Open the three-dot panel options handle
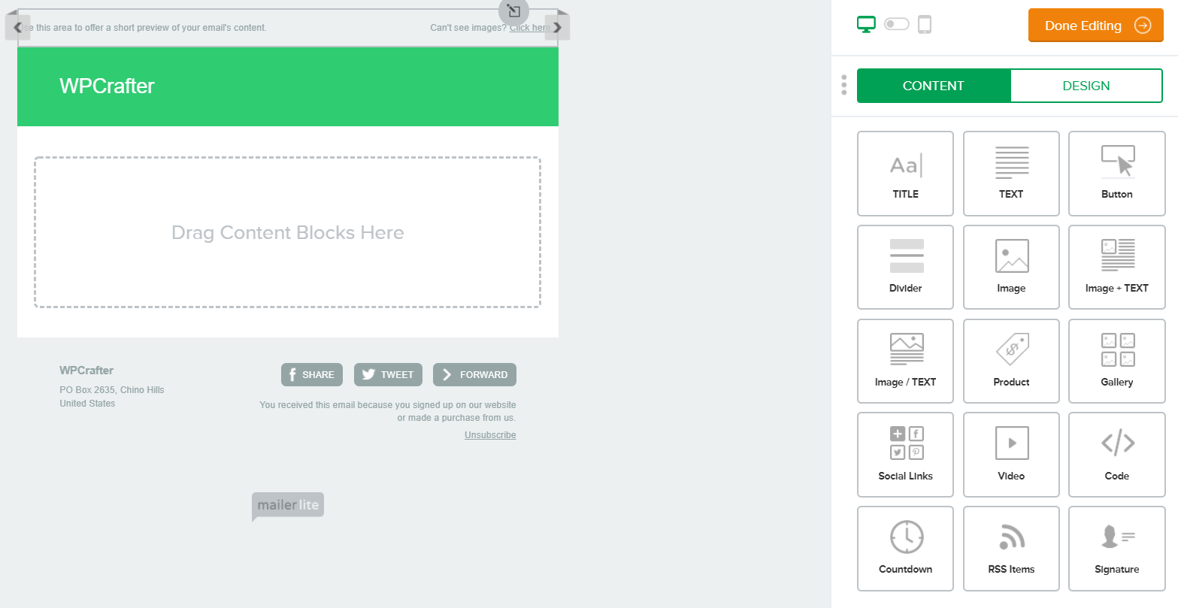 pos(844,85)
